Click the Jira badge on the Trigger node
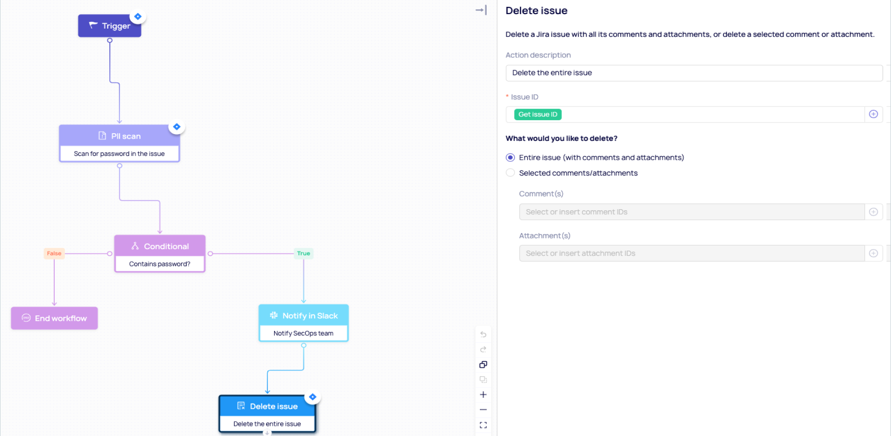The image size is (891, 436). (x=138, y=16)
